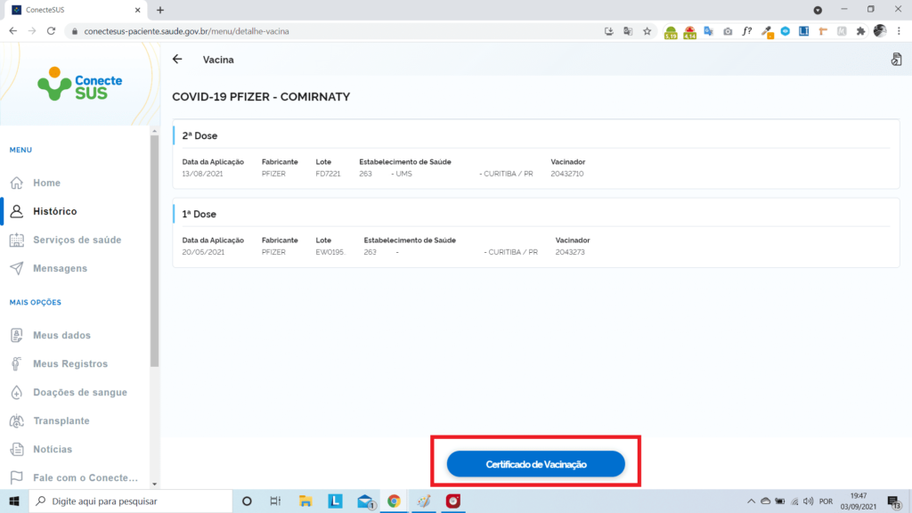912x513 pixels.
Task: Open Serviços de saúde section
Action: tap(77, 240)
